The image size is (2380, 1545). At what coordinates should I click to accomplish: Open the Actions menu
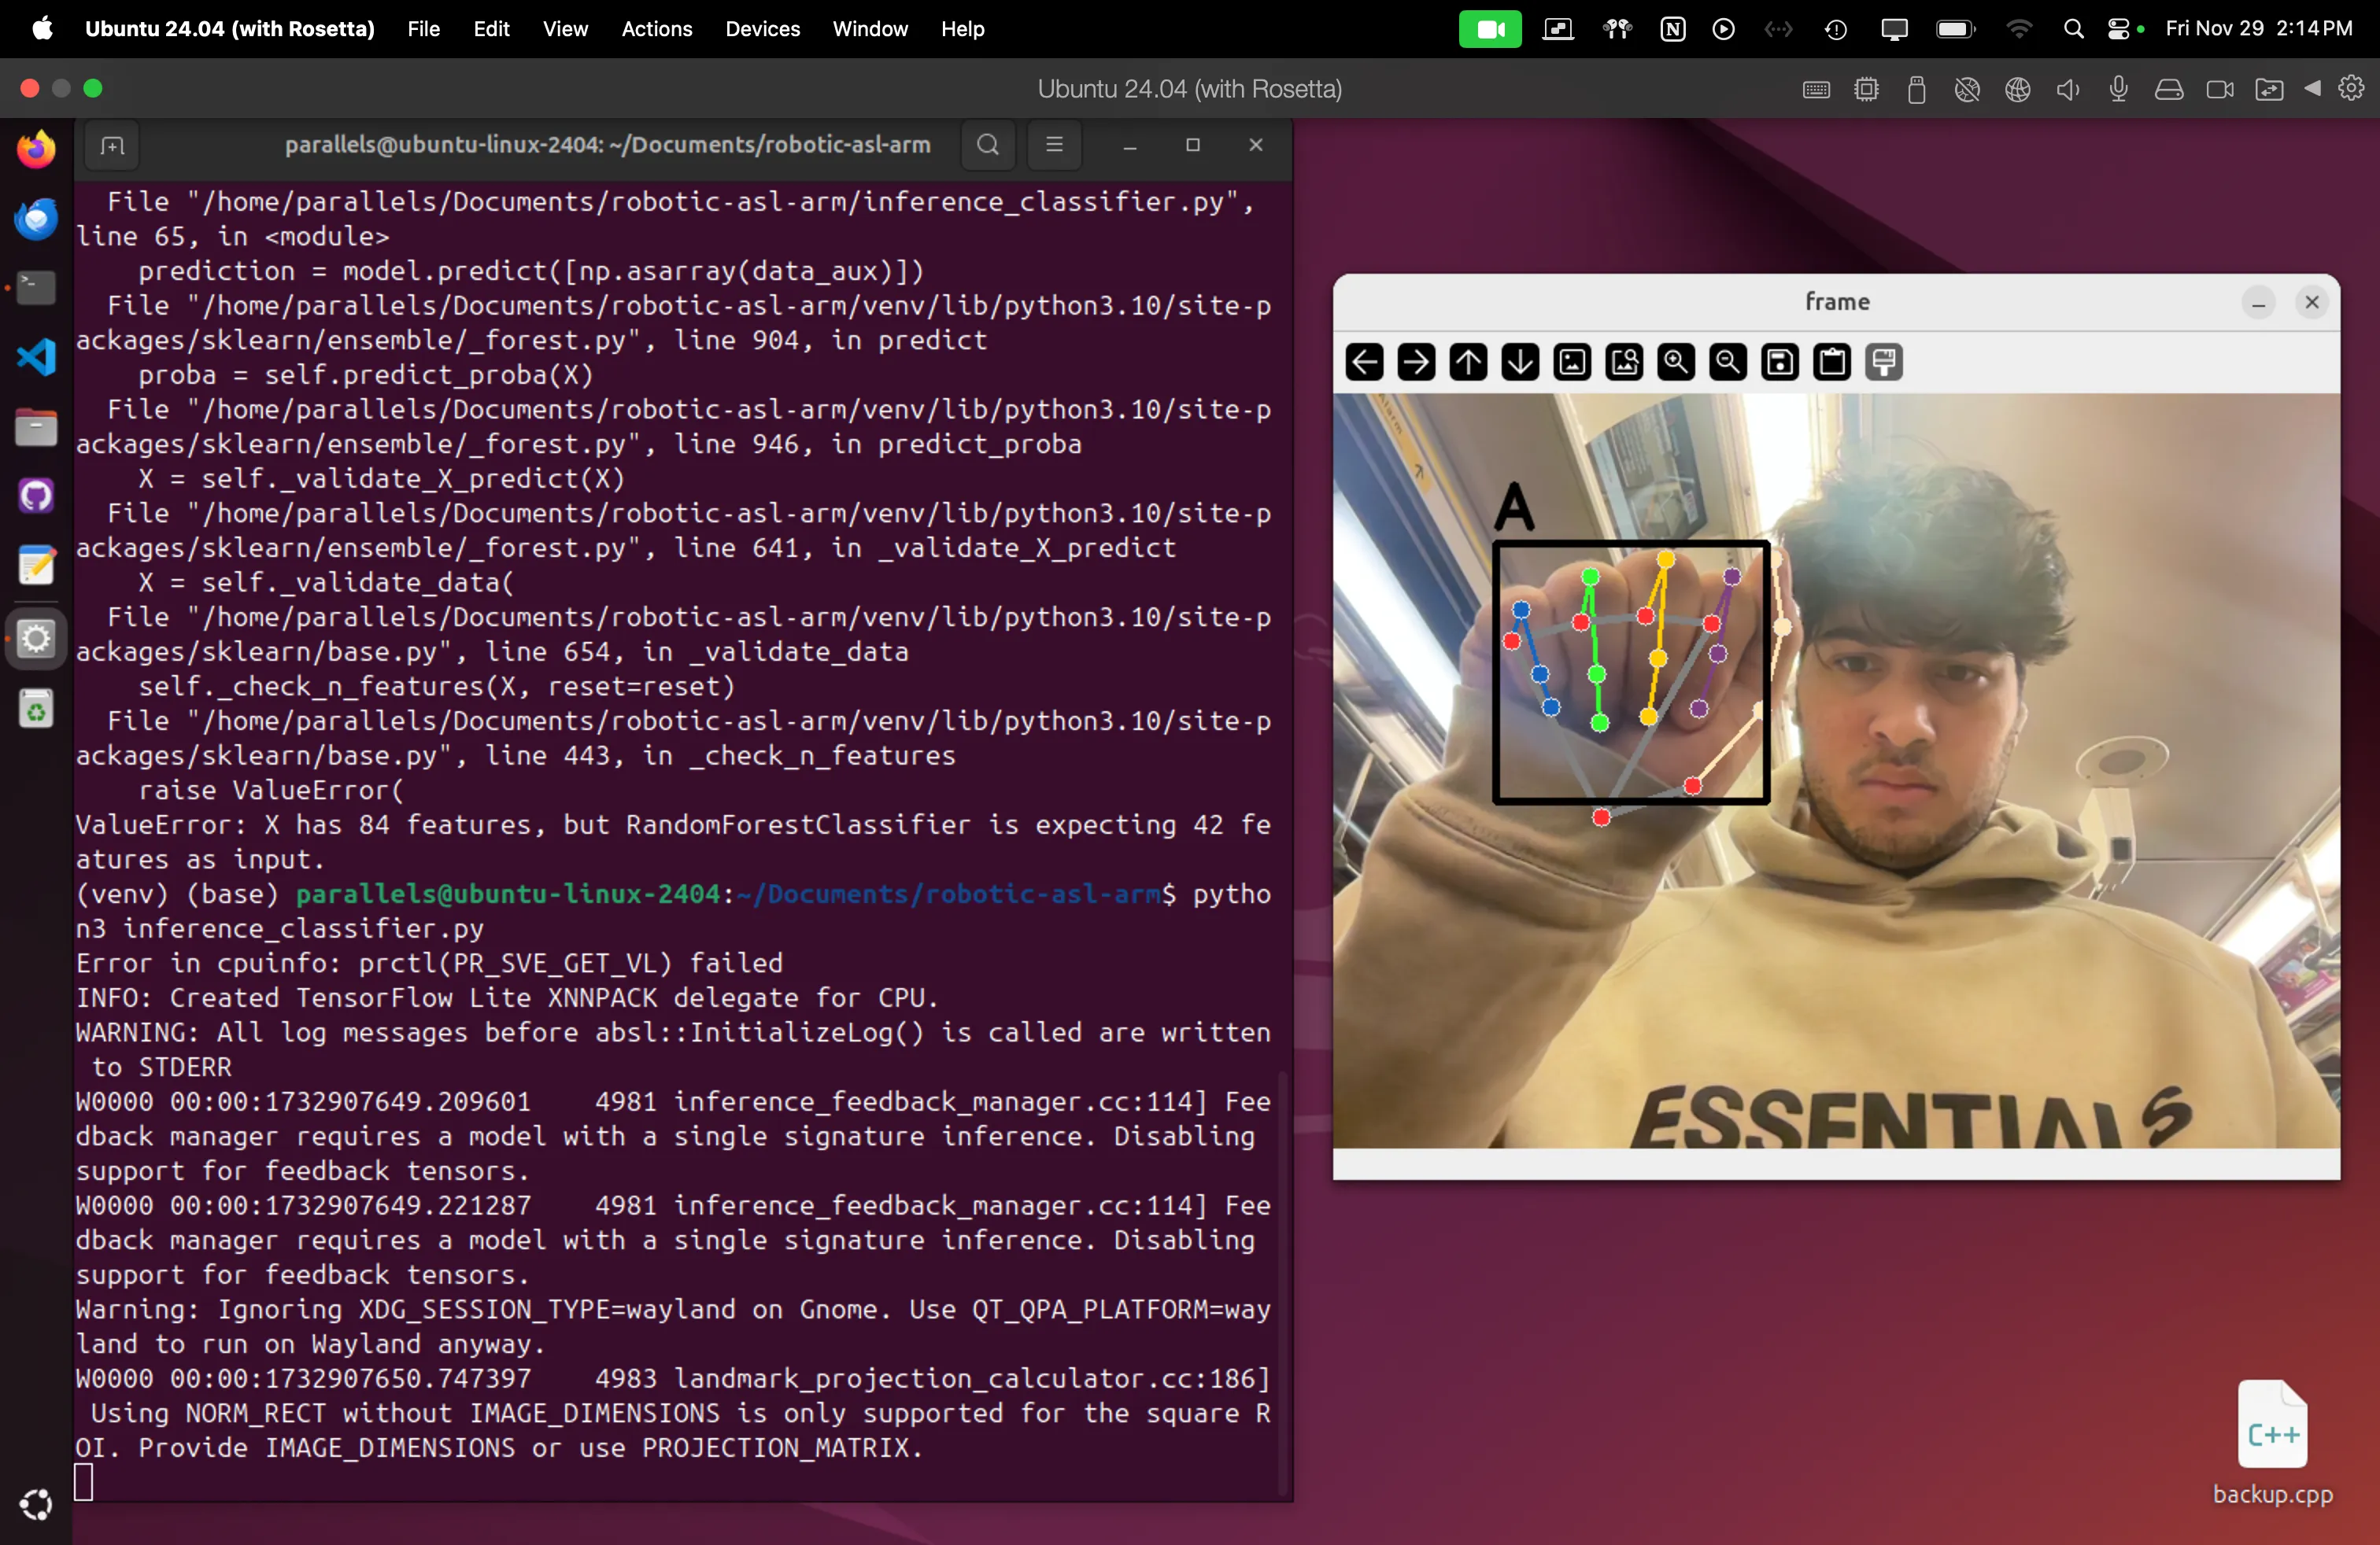656,29
